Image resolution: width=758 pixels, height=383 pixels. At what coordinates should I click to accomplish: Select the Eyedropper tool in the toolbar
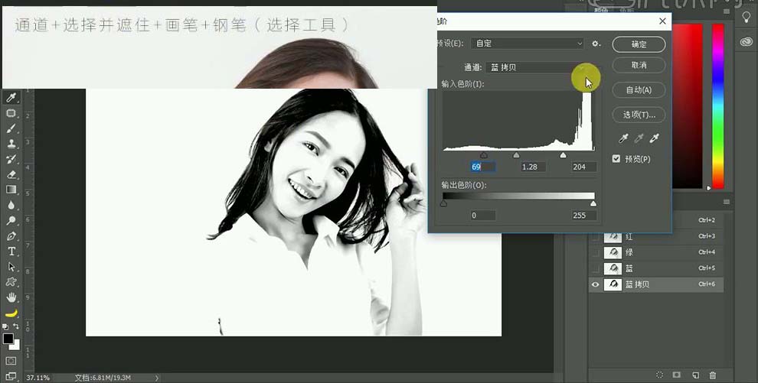pyautogui.click(x=11, y=98)
